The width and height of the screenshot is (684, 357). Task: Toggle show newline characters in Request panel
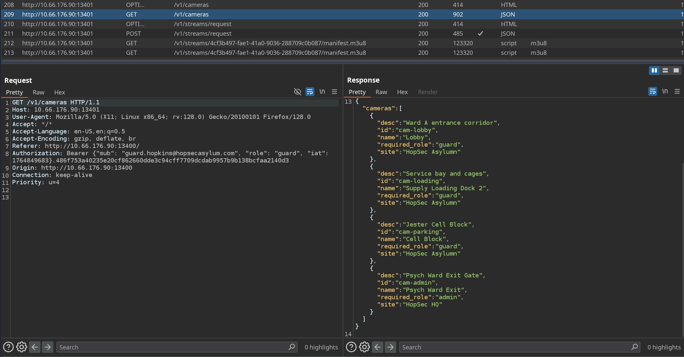322,92
